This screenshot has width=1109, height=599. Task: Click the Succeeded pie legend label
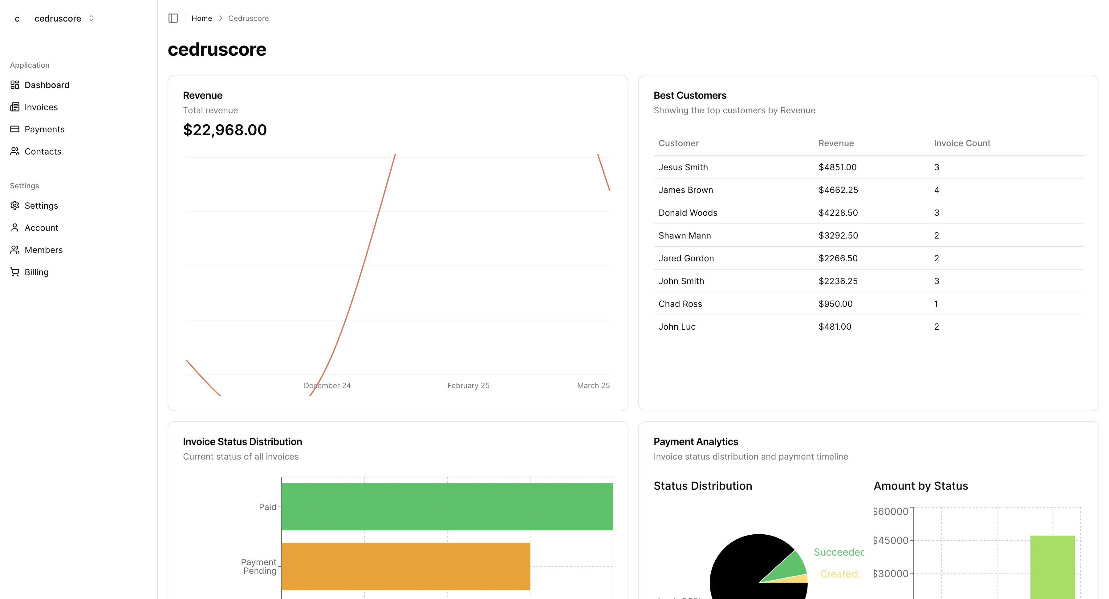[x=839, y=552]
